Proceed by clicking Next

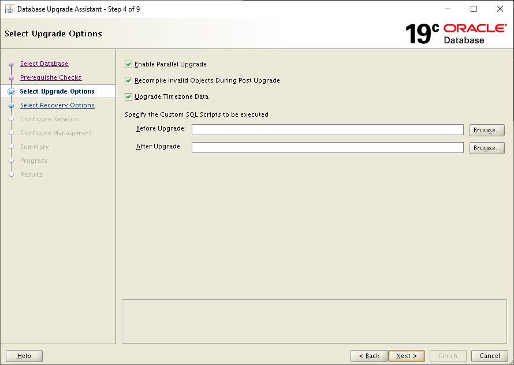(x=407, y=356)
